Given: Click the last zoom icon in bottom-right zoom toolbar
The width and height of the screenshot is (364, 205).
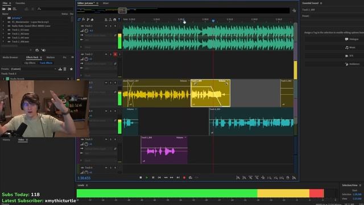Looking at the screenshot, I should 294,178.
